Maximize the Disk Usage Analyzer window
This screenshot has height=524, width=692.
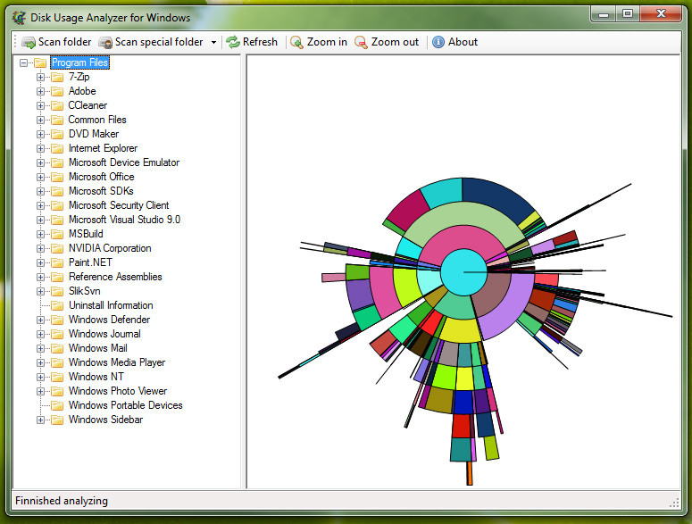[628, 14]
